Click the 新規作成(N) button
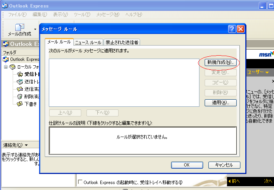This screenshot has width=274, height=190. pyautogui.click(x=221, y=62)
